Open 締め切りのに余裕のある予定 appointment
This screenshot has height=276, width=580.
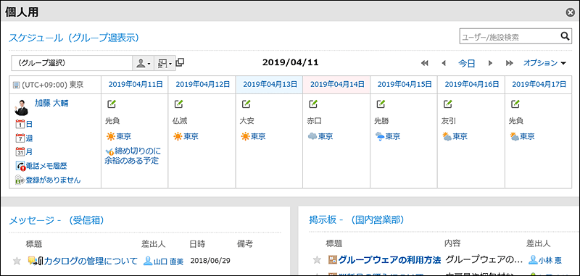(x=133, y=156)
